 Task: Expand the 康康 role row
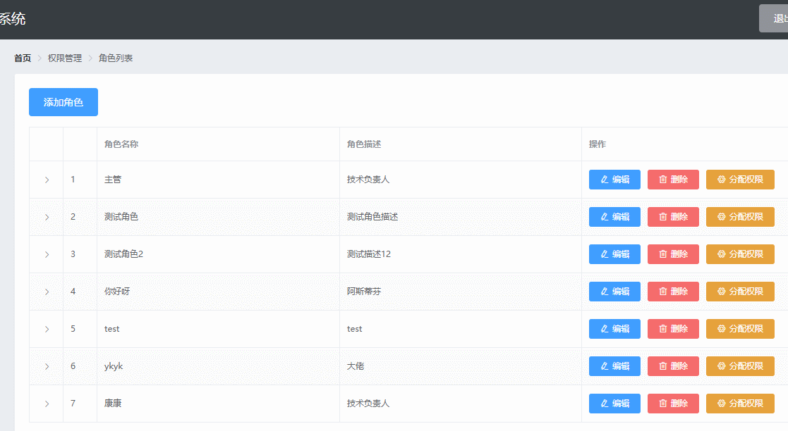(x=47, y=404)
